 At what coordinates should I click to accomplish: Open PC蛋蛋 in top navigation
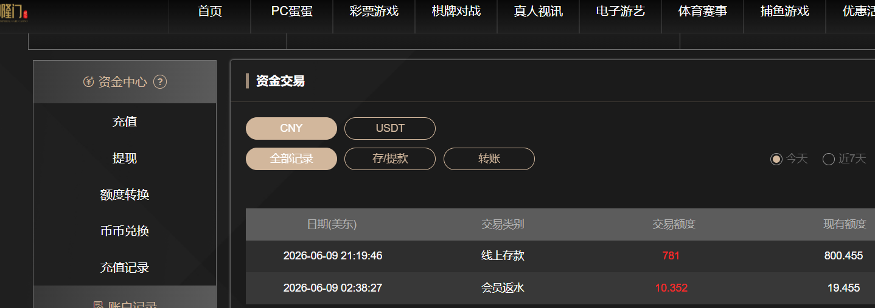pyautogui.click(x=292, y=11)
